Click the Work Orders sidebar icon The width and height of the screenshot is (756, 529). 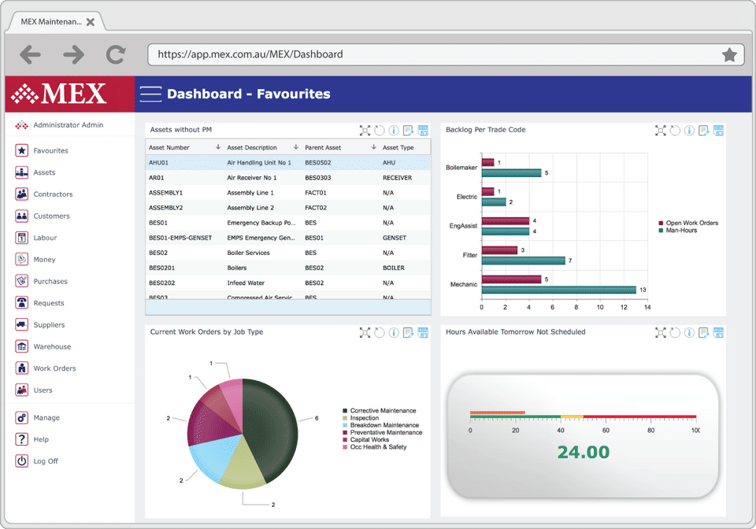(x=22, y=368)
